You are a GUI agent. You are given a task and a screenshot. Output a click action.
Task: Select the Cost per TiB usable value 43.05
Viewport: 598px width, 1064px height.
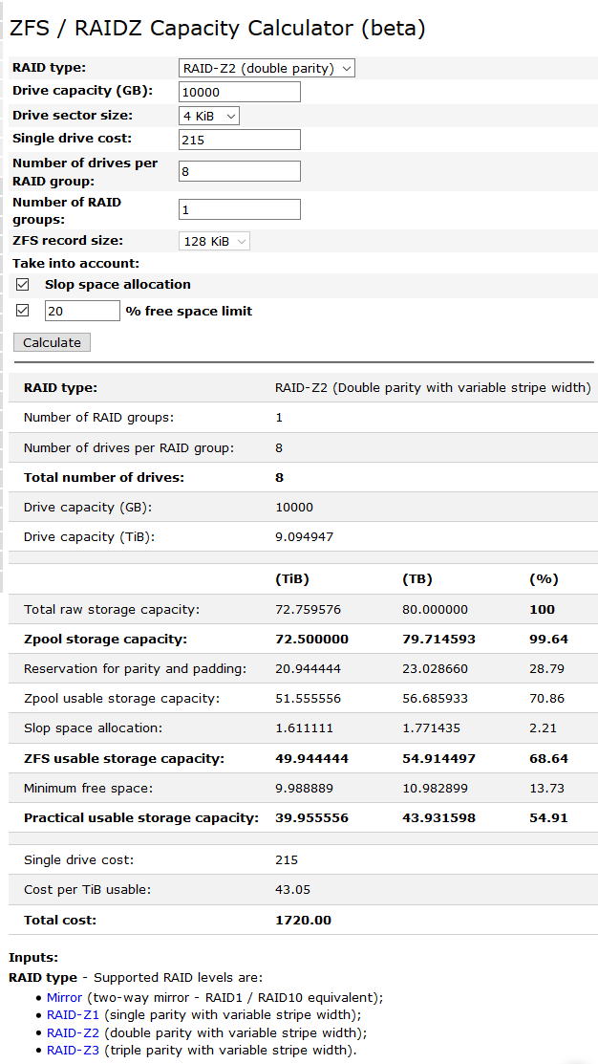[x=293, y=890]
